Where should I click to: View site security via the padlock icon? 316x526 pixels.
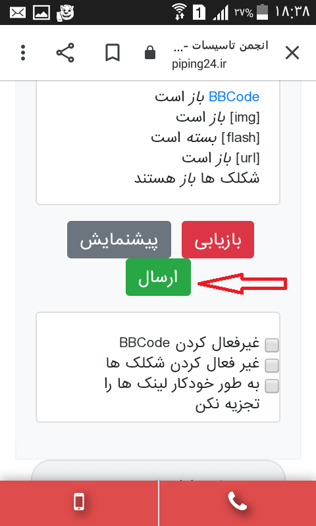pyautogui.click(x=150, y=53)
